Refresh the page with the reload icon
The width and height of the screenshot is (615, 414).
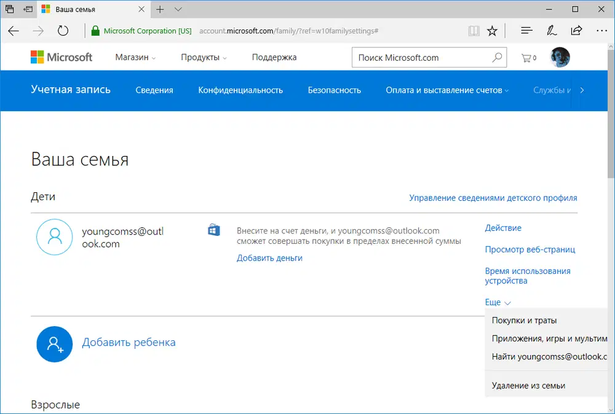click(x=63, y=31)
